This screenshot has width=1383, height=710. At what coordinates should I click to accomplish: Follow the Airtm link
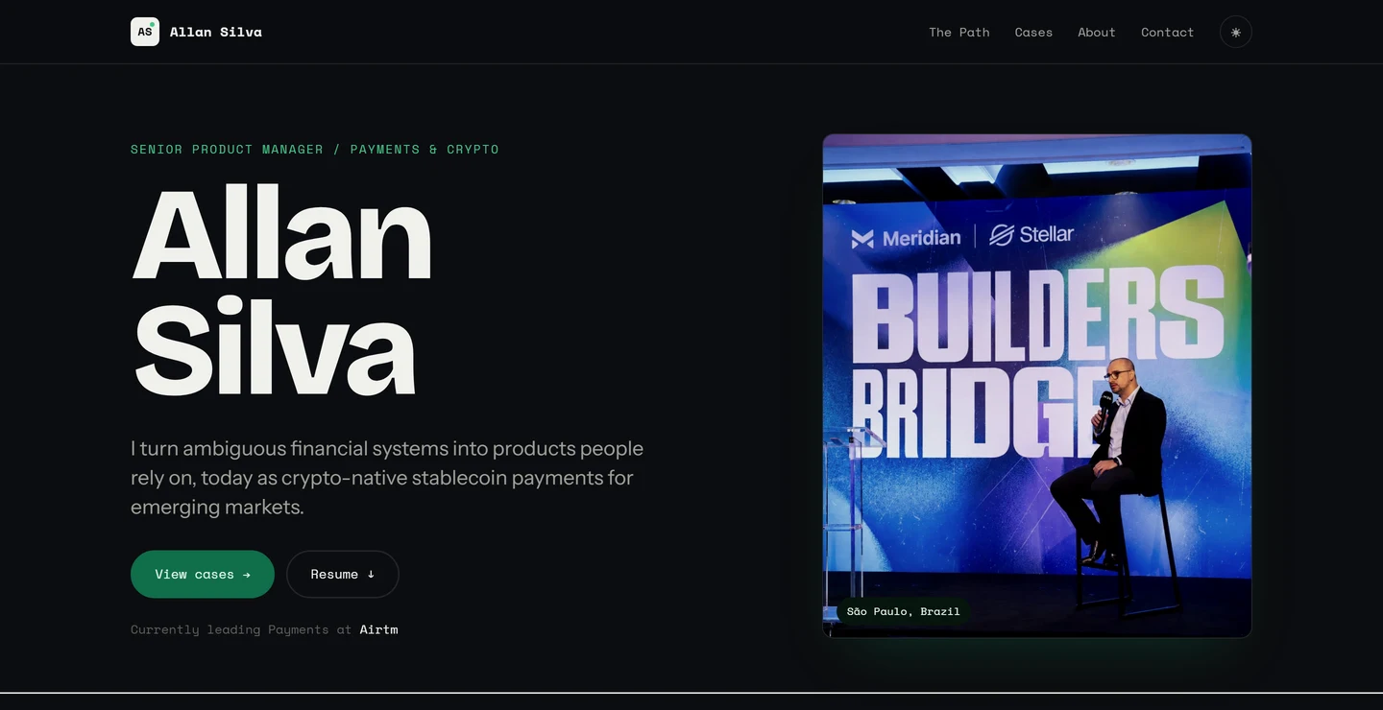click(378, 629)
